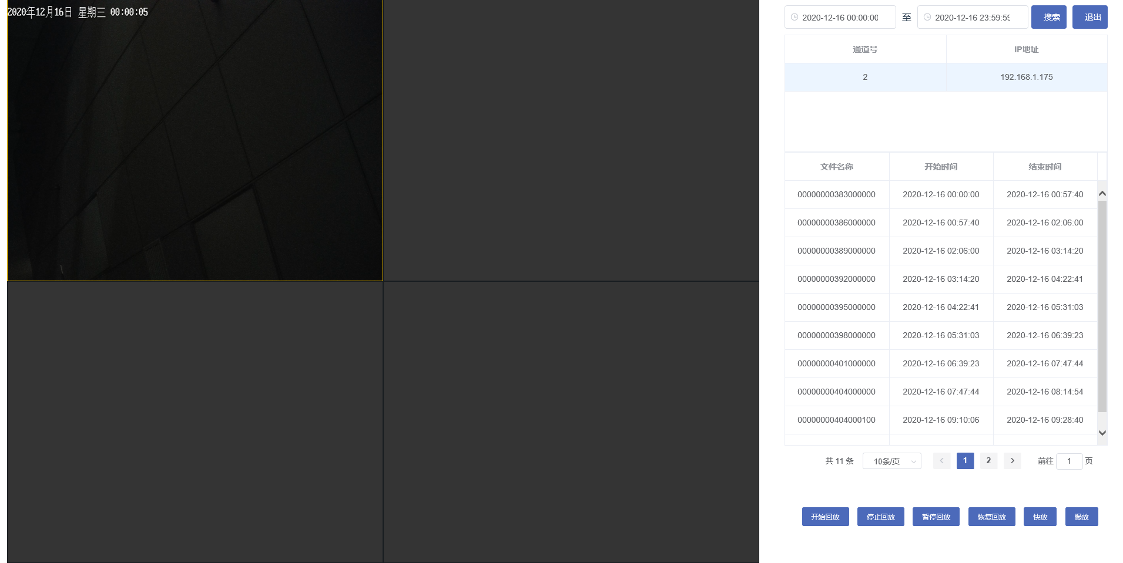Enable fast playback with 快放
The height and width of the screenshot is (563, 1123).
coord(1040,517)
